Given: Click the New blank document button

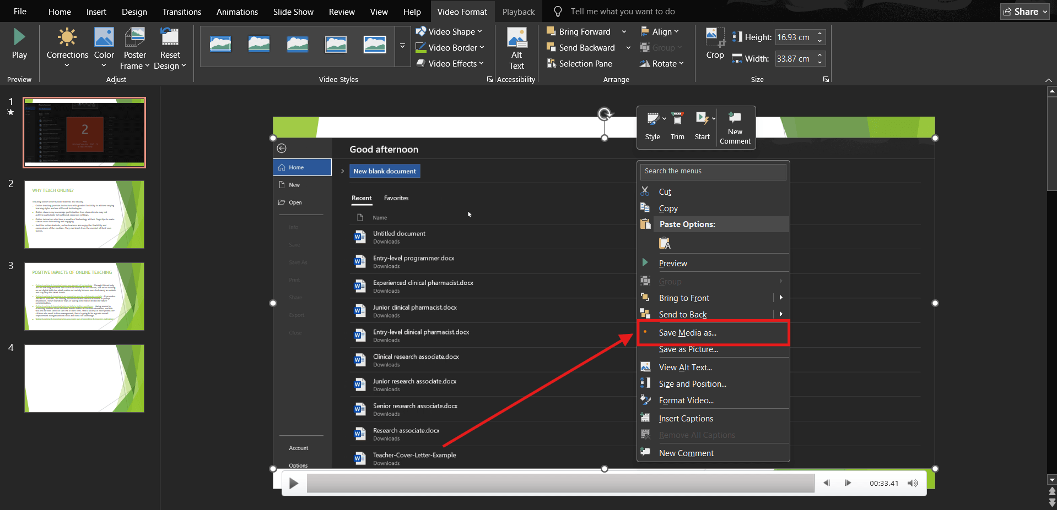Looking at the screenshot, I should tap(384, 171).
